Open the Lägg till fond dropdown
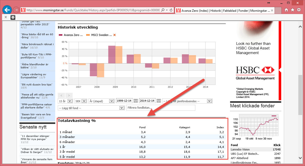Screen dimensions: 305x166 coord(91,108)
